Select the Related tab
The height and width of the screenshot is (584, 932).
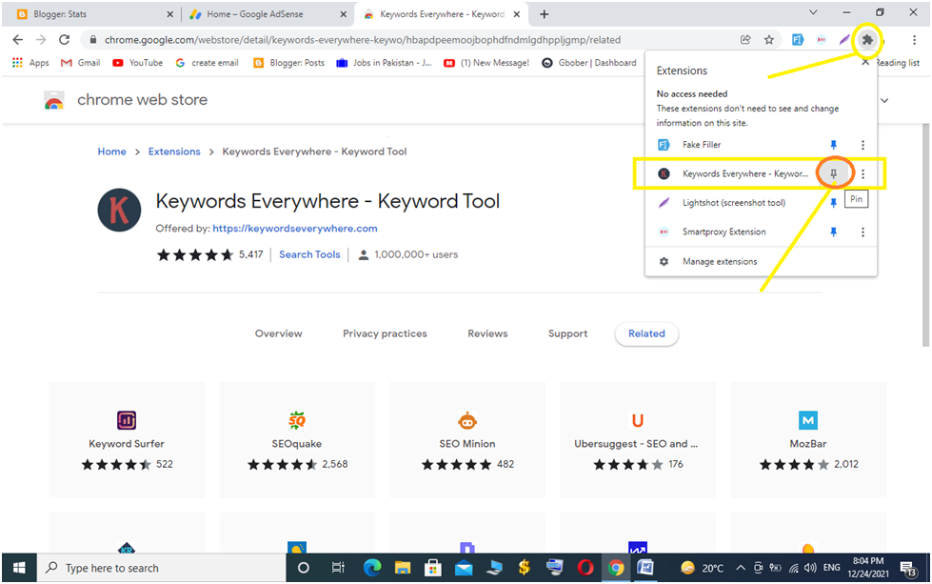646,333
